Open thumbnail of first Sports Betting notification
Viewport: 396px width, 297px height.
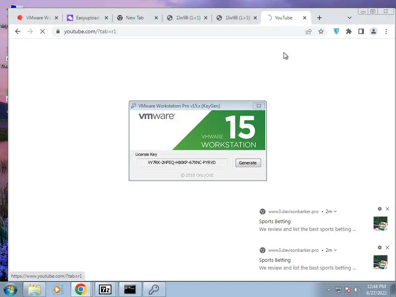pyautogui.click(x=381, y=224)
